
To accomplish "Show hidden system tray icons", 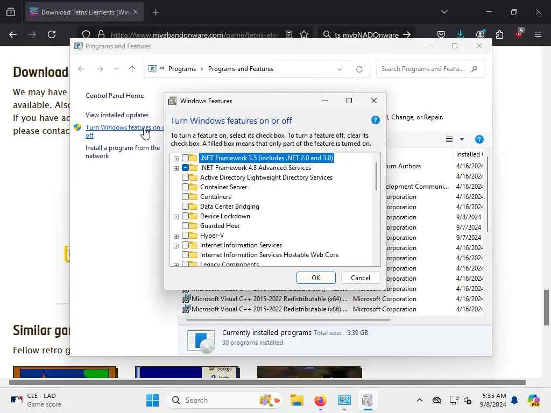I will tap(420, 400).
